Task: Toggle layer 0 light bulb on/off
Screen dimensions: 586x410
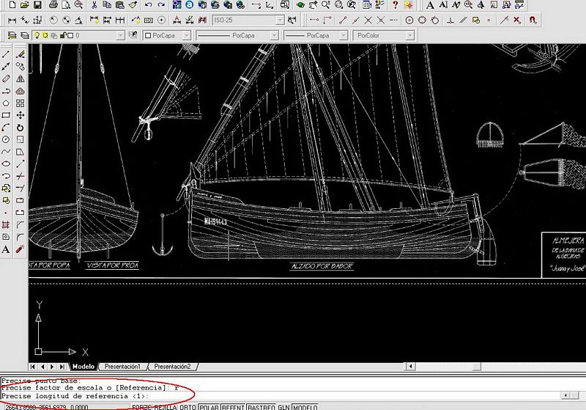Action: coord(37,35)
